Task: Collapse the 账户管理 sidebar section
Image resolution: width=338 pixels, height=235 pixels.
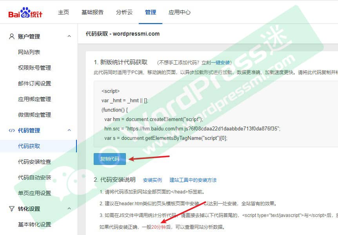Action: coord(69,36)
